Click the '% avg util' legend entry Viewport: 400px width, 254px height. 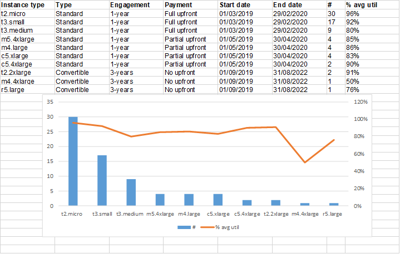pos(220,227)
